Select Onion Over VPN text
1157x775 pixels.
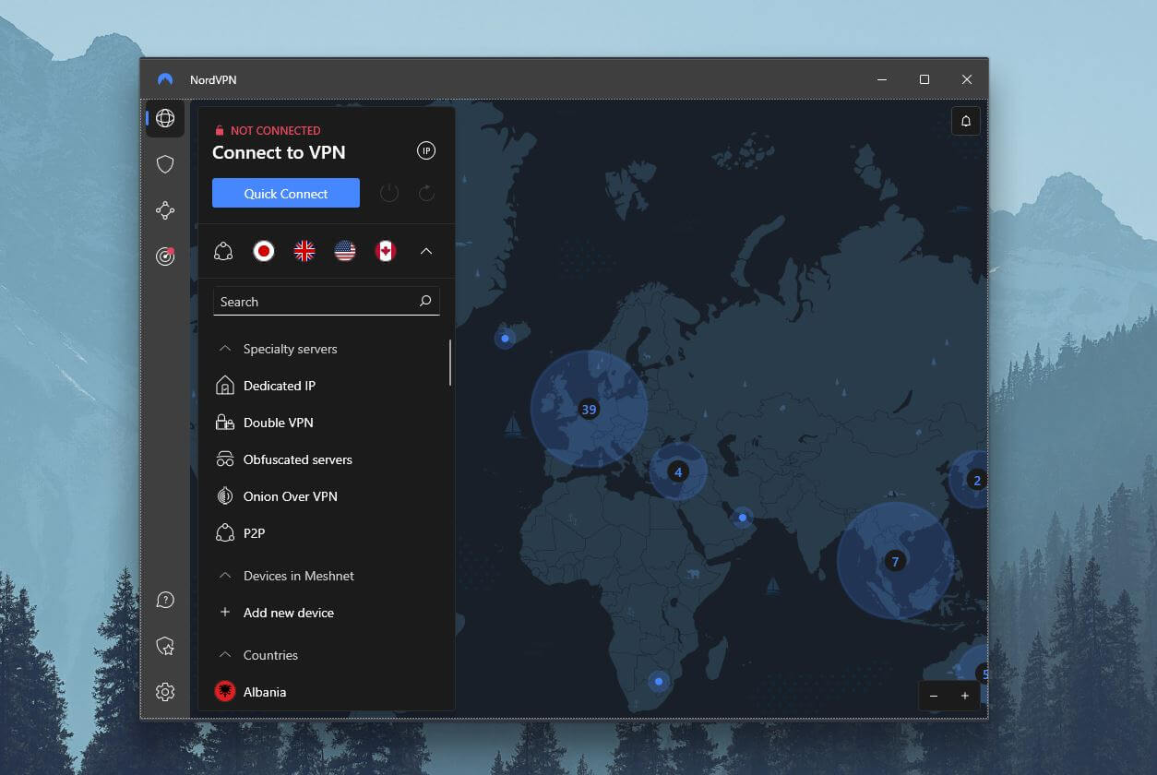pos(291,496)
